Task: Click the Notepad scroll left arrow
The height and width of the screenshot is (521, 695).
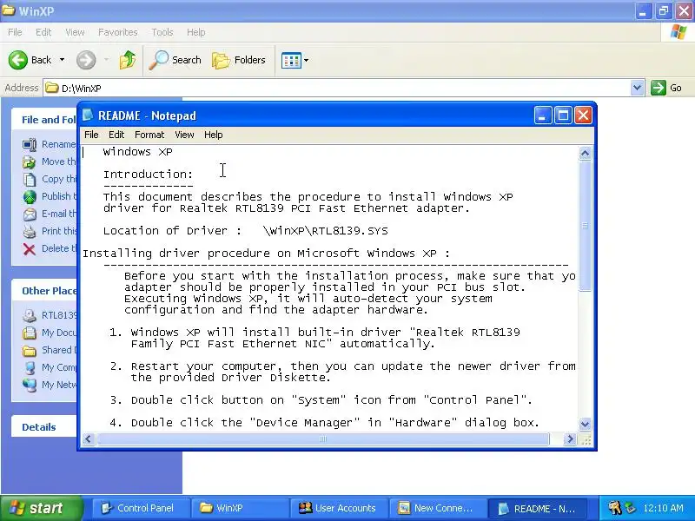Action: (x=88, y=439)
